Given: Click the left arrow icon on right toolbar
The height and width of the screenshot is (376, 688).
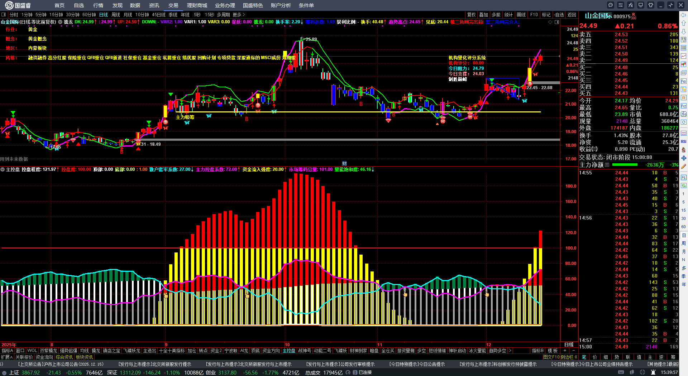Looking at the screenshot, I should click(684, 15).
